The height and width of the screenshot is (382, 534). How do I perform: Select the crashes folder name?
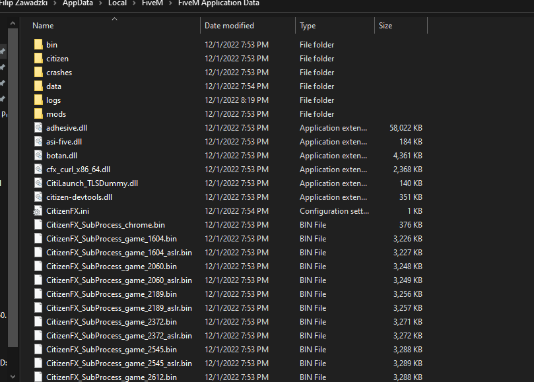tap(59, 73)
